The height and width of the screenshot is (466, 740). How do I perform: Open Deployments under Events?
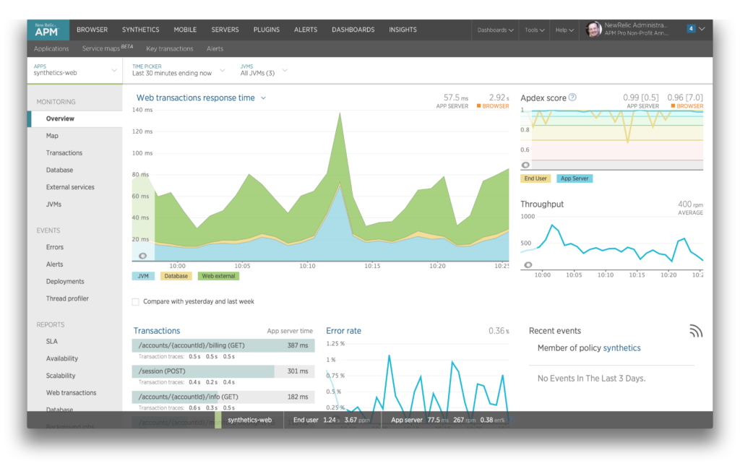click(x=65, y=282)
